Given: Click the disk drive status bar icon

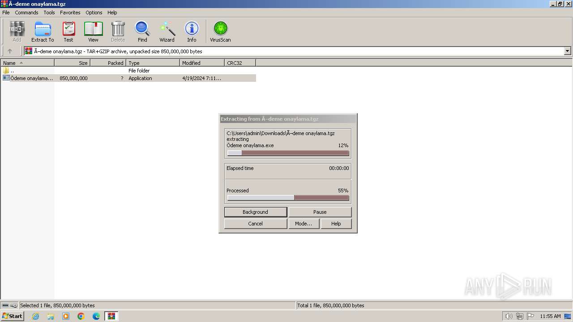Looking at the screenshot, I should (5, 305).
